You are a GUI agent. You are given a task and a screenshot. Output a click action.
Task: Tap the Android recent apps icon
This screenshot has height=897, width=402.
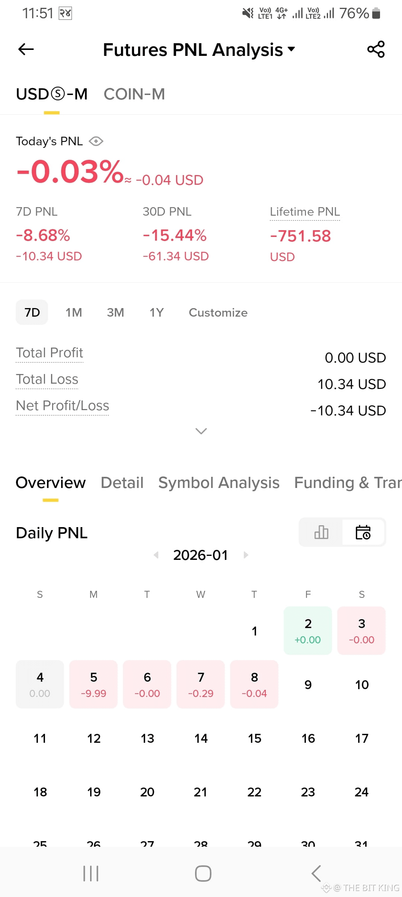91,874
